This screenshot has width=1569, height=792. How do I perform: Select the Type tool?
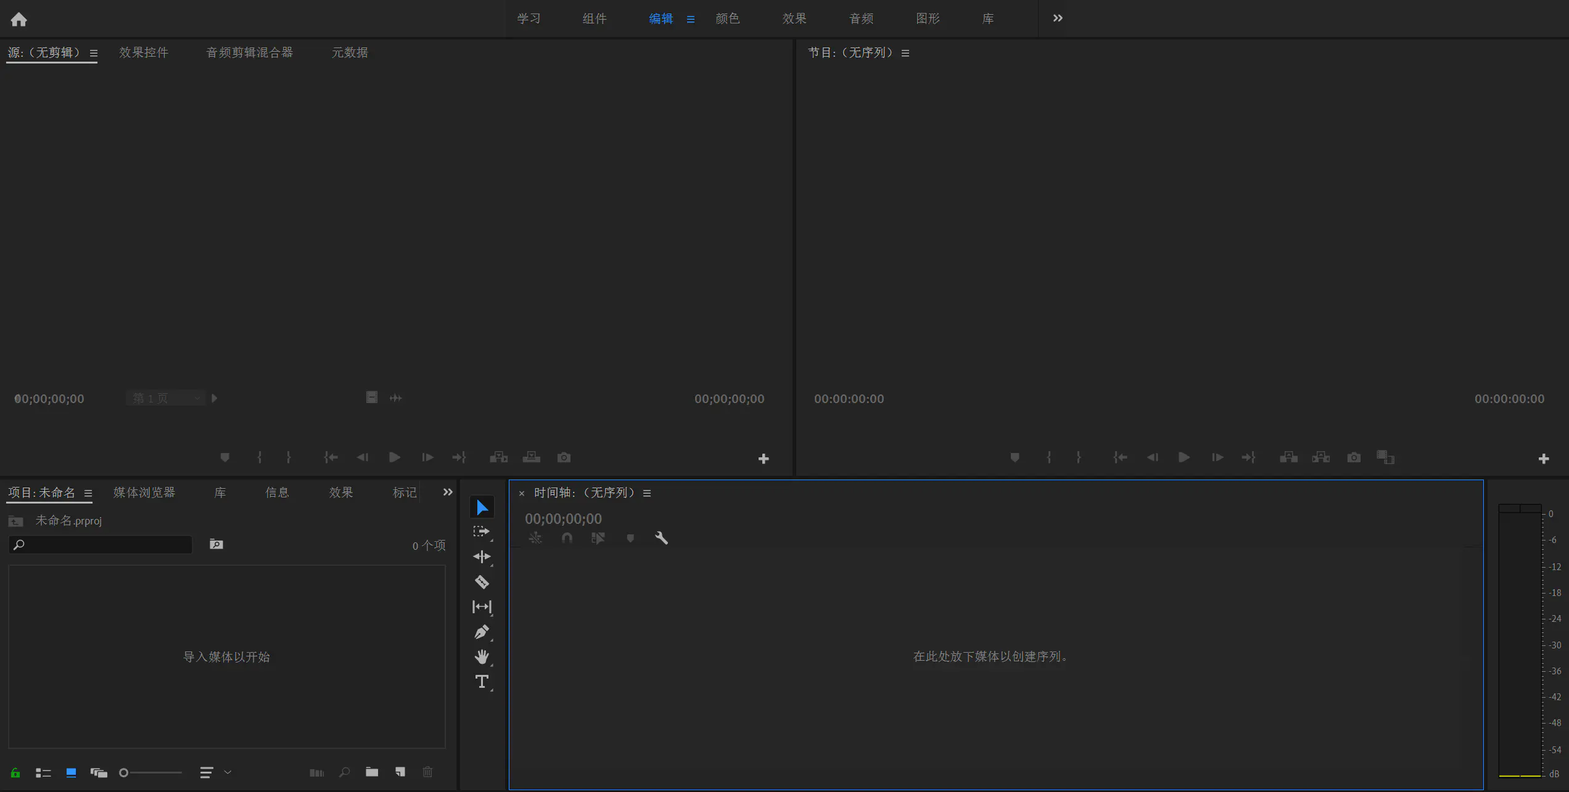[482, 682]
